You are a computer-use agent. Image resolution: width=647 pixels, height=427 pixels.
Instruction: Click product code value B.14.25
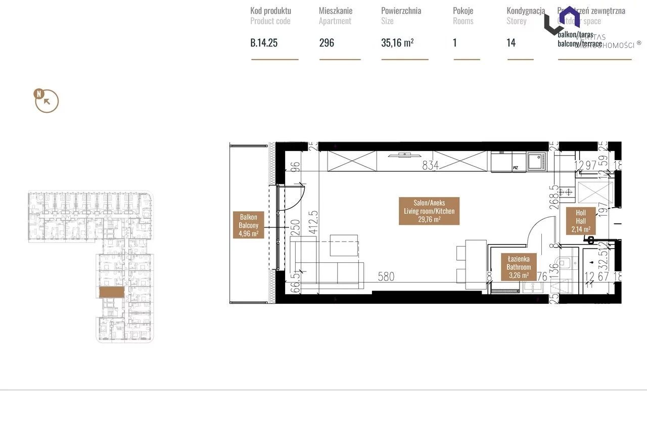click(264, 42)
